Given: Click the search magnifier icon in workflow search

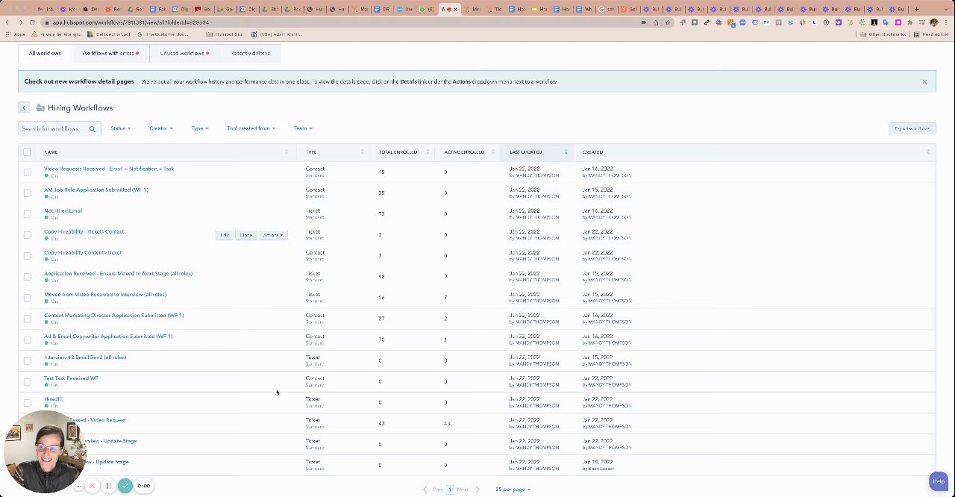Looking at the screenshot, I should [x=93, y=129].
